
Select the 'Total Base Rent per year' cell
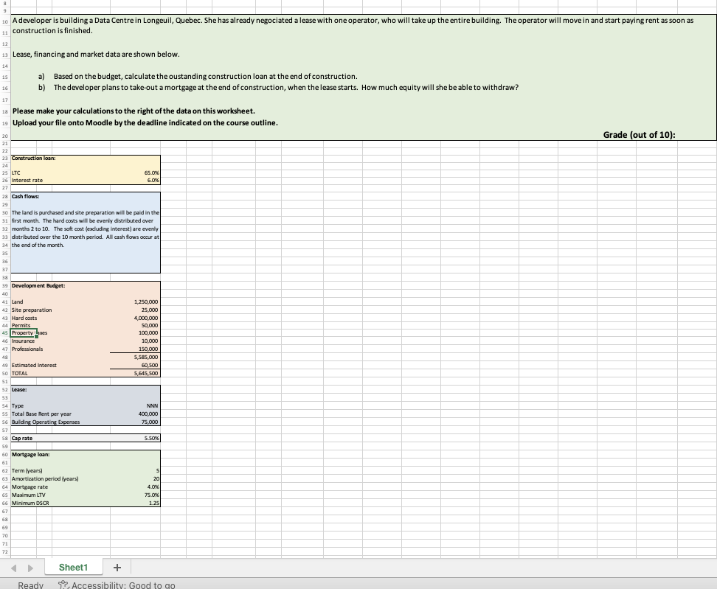pos(41,414)
